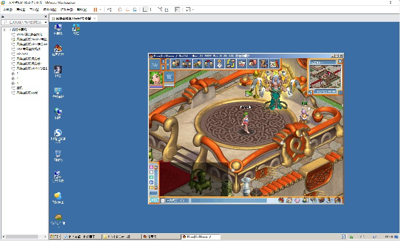Screen dimensions: 400x241
Task: Click the red umbrella character game toolbar icon
Action: pos(253,64)
